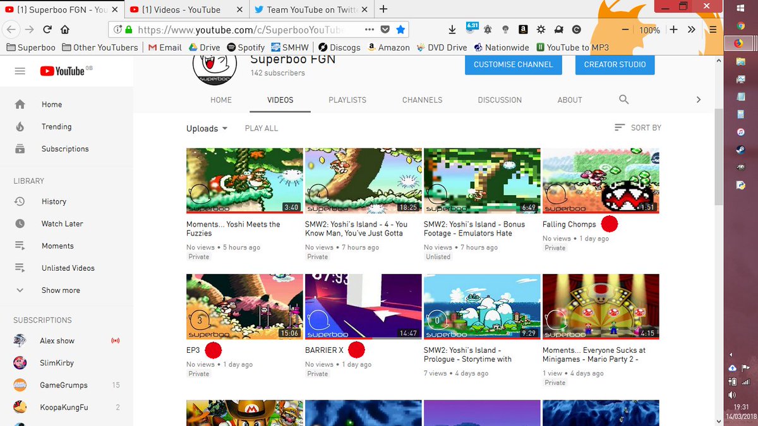The width and height of the screenshot is (758, 426).
Task: Open the Pocket save icon in address bar
Action: pos(385,30)
